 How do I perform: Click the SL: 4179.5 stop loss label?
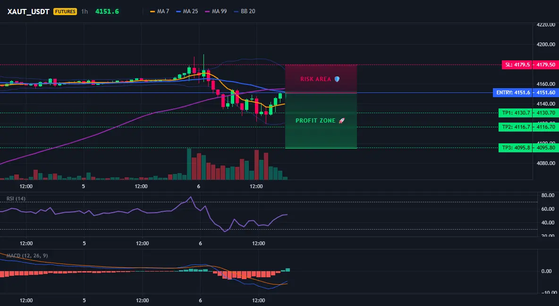(x=517, y=65)
